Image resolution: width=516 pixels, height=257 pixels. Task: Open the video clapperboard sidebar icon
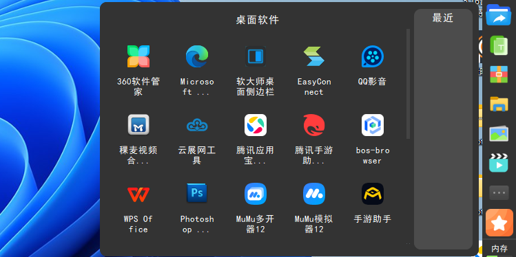pyautogui.click(x=499, y=163)
